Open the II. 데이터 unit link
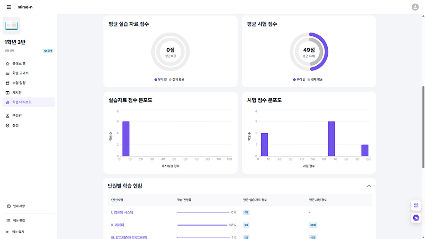Viewport: 425px width, 239px height. (118, 225)
